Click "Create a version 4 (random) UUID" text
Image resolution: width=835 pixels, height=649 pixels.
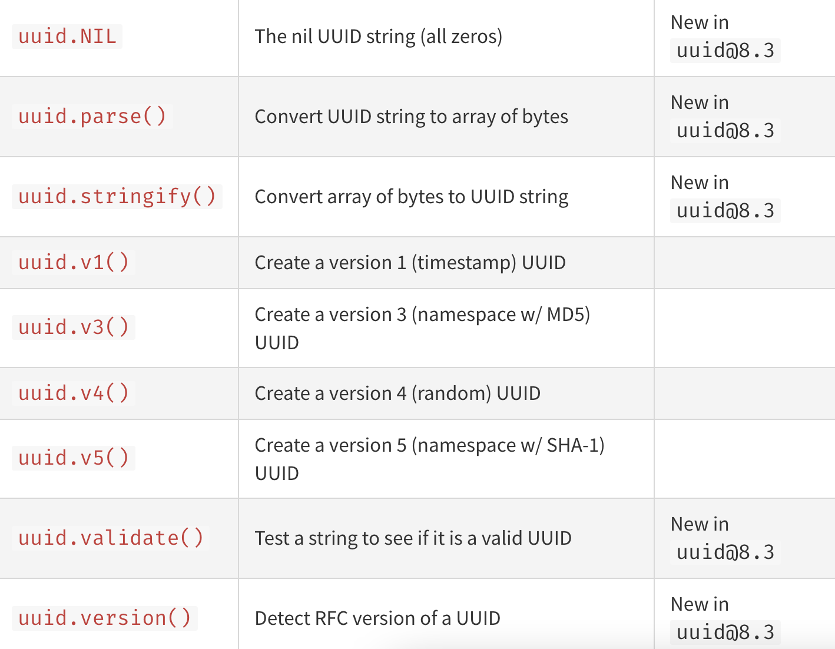[397, 393]
